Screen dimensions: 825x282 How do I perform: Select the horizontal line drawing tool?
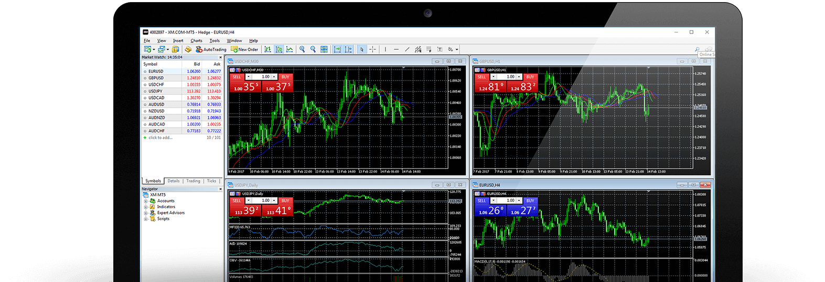[396, 49]
